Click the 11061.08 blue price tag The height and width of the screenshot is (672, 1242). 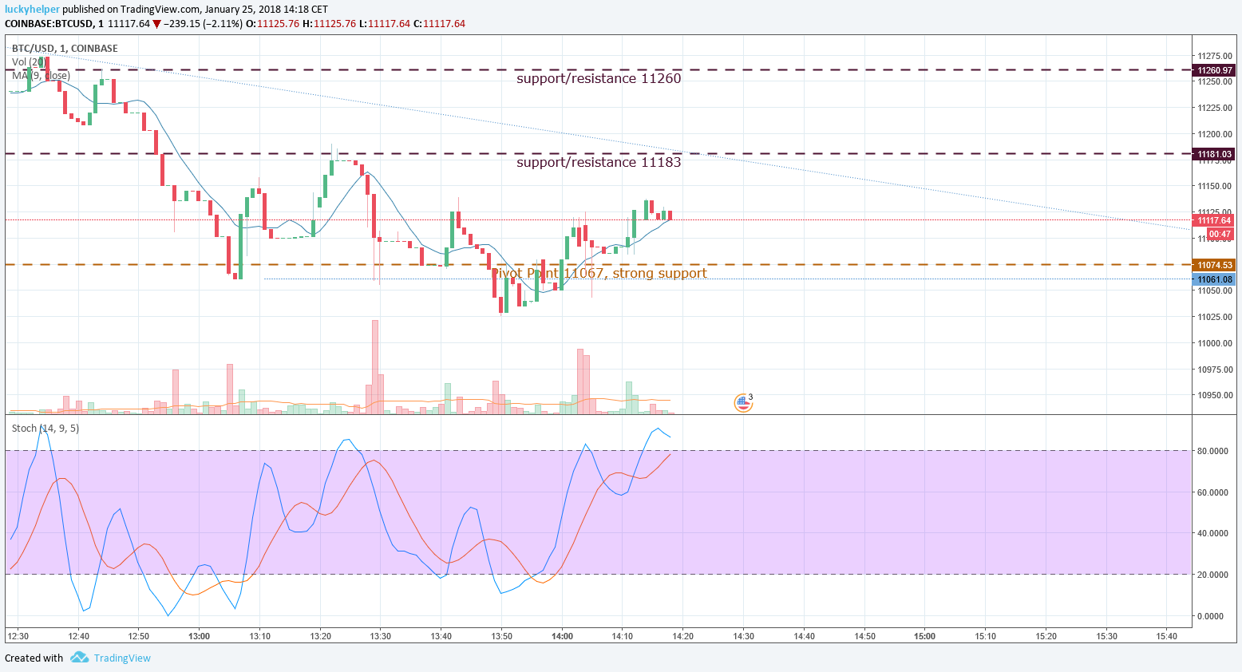1214,279
